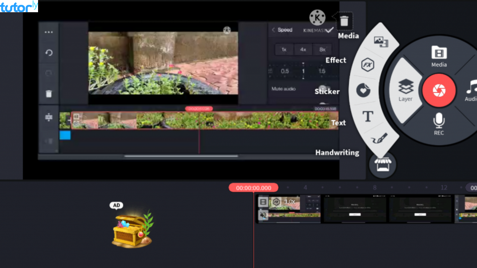Choose the Text layer tool
Screen dimensions: 477x268
click(368, 117)
